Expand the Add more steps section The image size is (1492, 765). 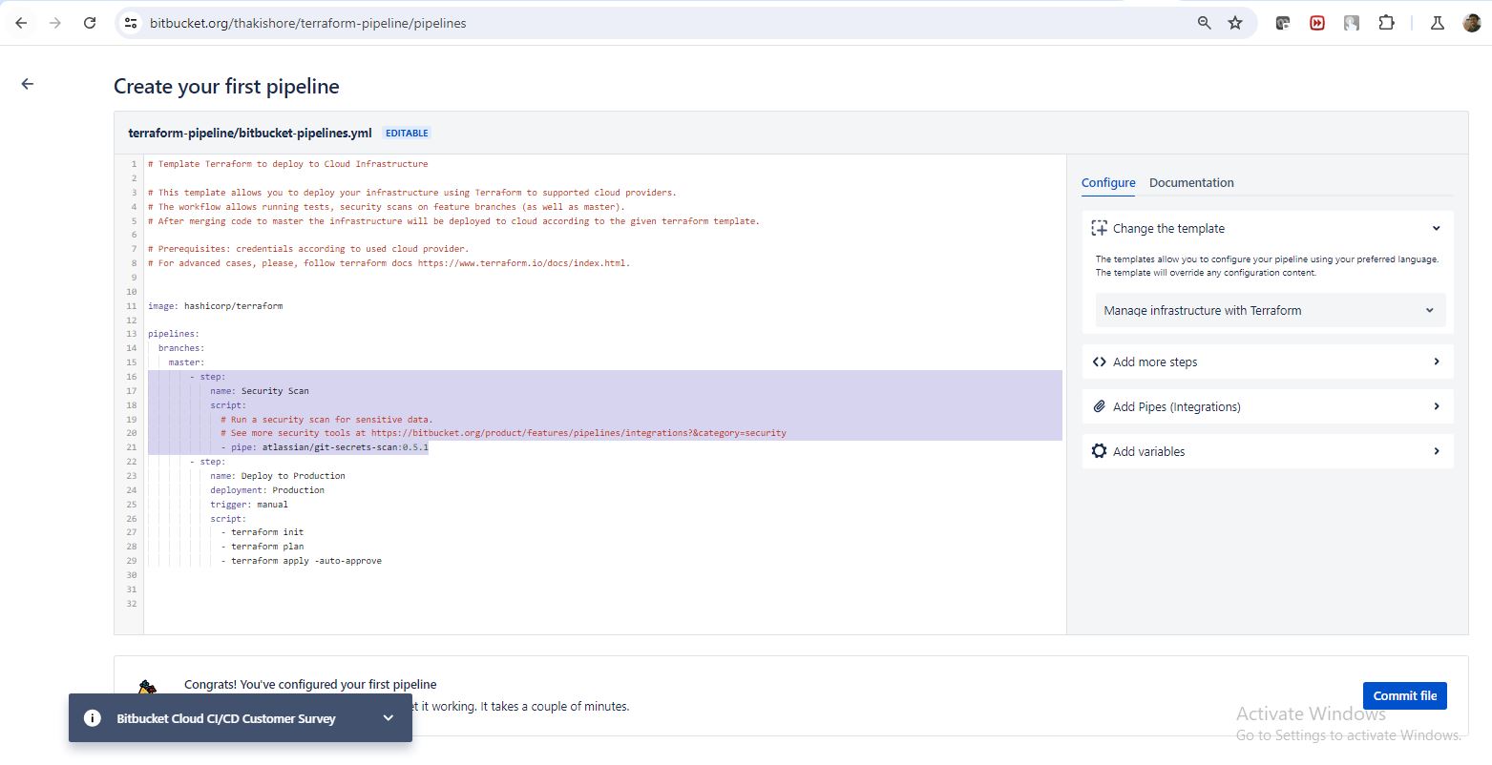(1267, 362)
